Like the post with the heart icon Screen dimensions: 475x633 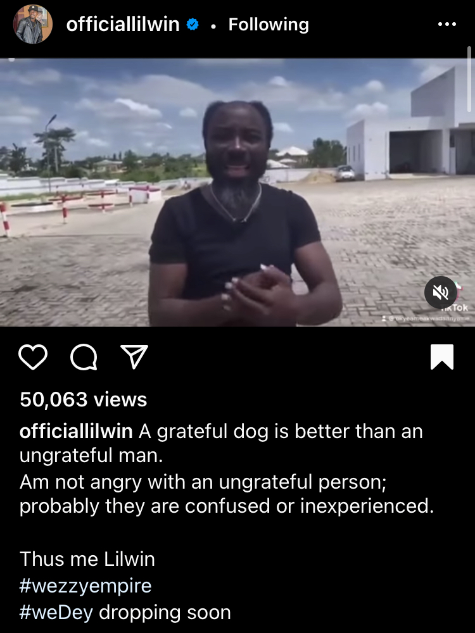pos(33,357)
